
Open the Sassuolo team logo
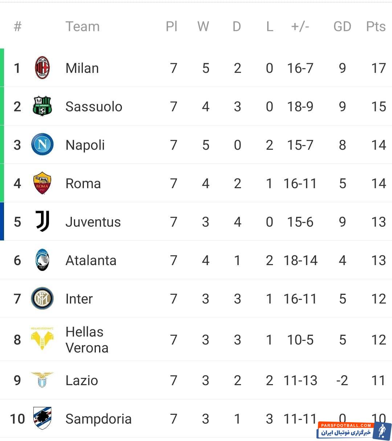pyautogui.click(x=42, y=106)
